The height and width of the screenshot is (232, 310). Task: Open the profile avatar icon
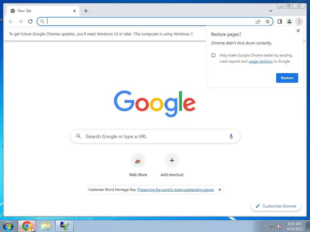click(x=289, y=21)
